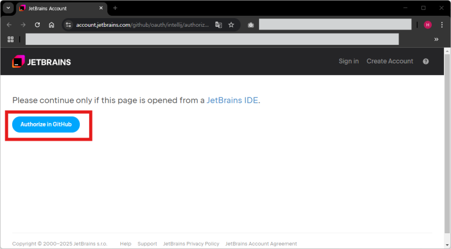The width and height of the screenshot is (451, 249).
Task: Open the JetBrains IDE link
Action: click(232, 100)
